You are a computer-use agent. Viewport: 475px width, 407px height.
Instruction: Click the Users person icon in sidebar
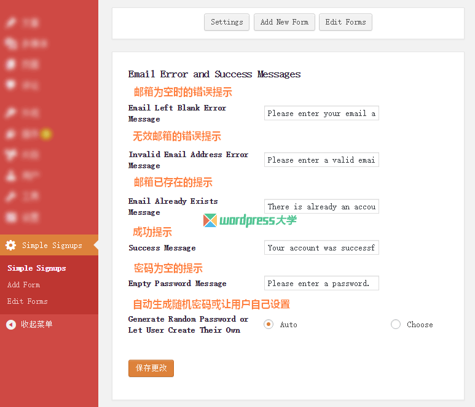10,176
